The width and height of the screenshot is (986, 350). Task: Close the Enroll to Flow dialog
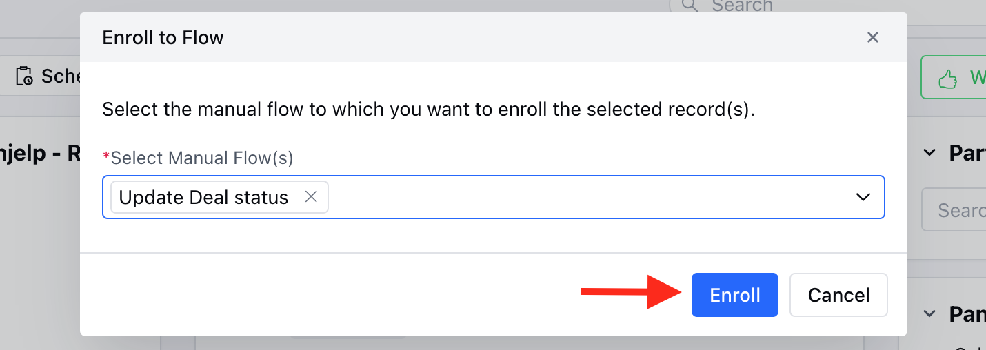[873, 37]
